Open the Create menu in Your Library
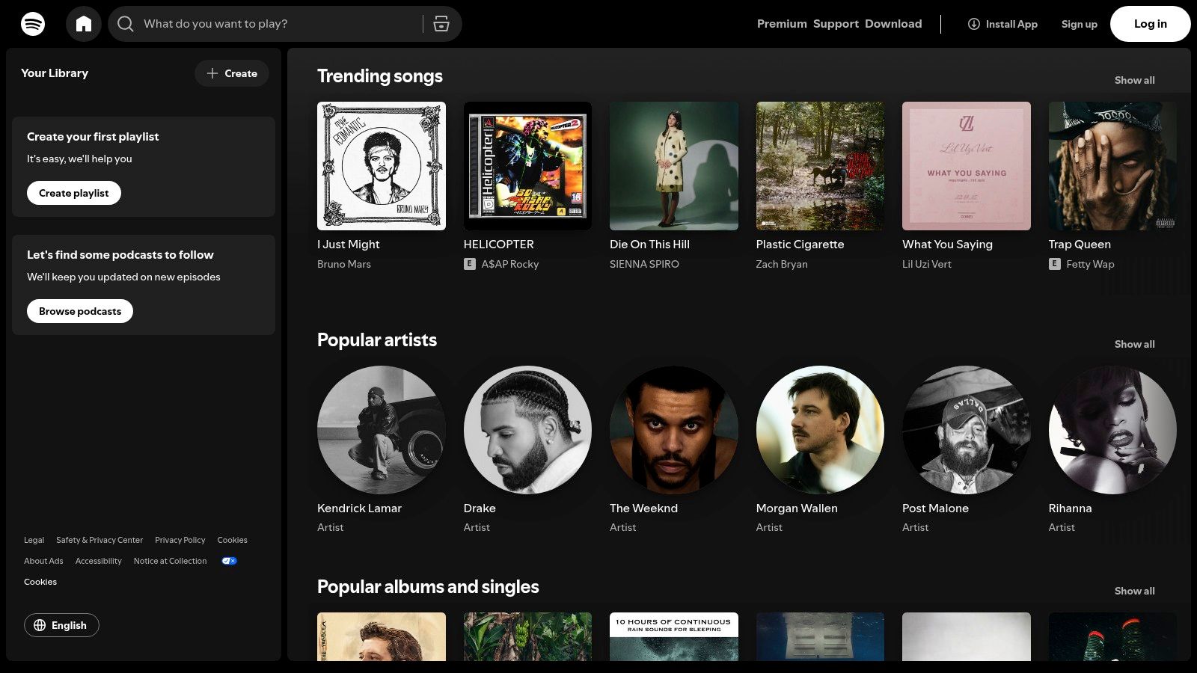 tap(232, 73)
